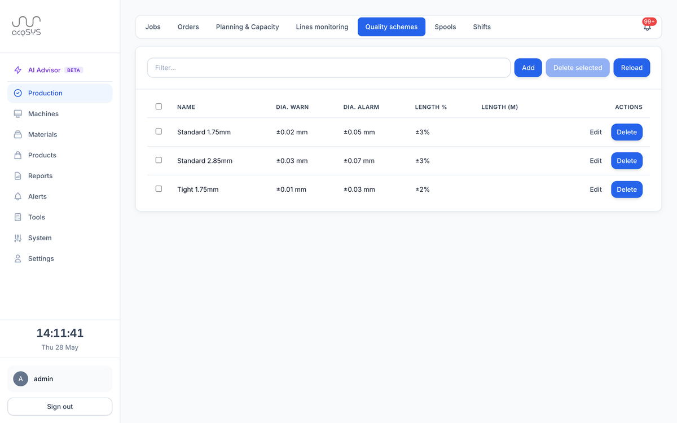Edit the Tight 1.75mm scheme

[596, 190]
